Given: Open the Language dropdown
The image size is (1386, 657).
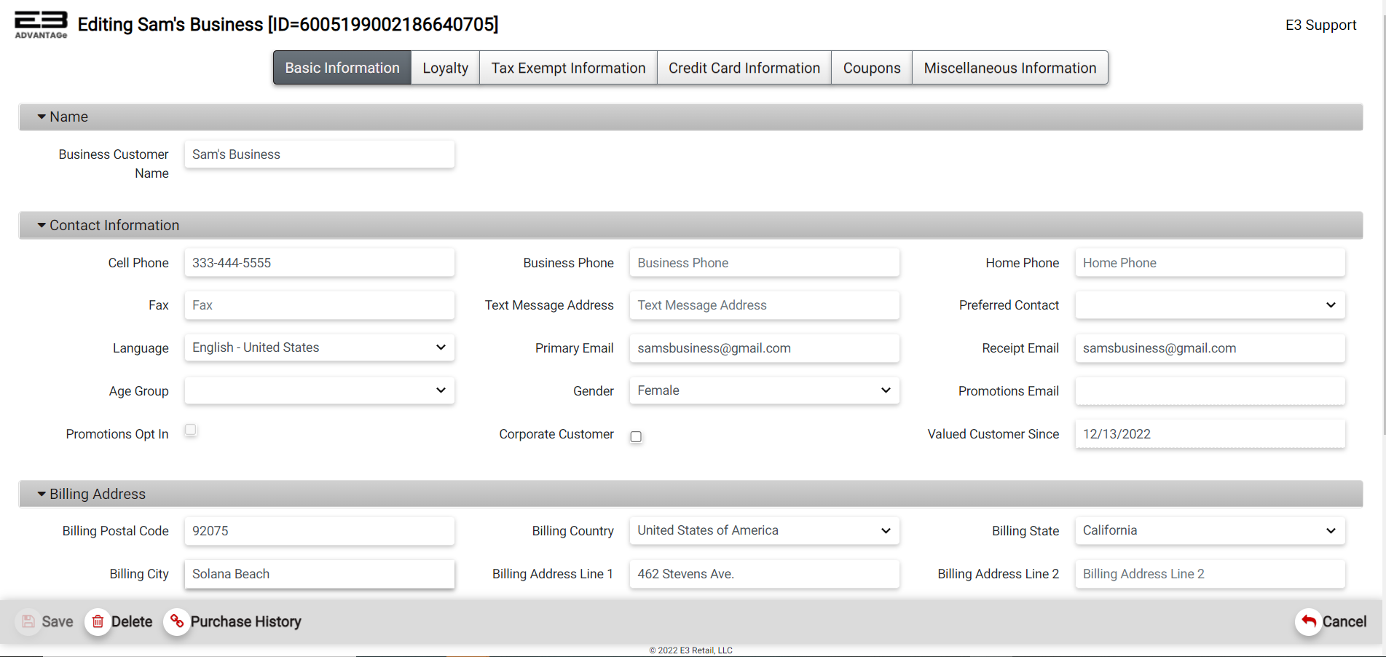Looking at the screenshot, I should click(x=319, y=347).
